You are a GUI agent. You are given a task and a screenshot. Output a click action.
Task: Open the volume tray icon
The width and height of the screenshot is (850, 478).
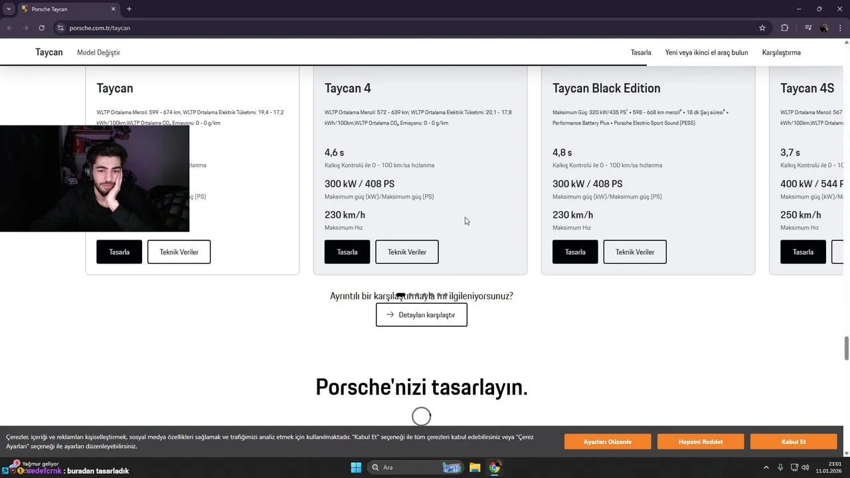click(x=806, y=467)
